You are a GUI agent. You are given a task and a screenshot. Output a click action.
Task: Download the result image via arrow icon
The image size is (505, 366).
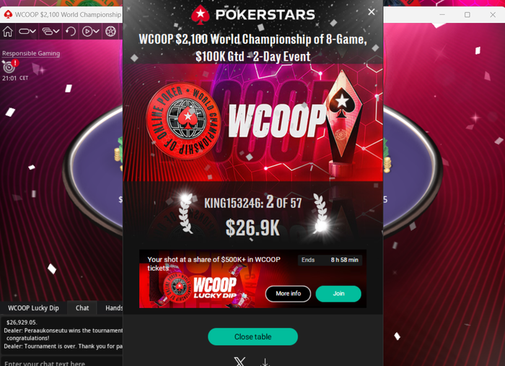265,362
